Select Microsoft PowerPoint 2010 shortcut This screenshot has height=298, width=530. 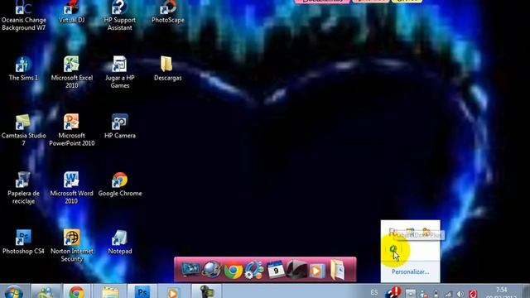72,130
